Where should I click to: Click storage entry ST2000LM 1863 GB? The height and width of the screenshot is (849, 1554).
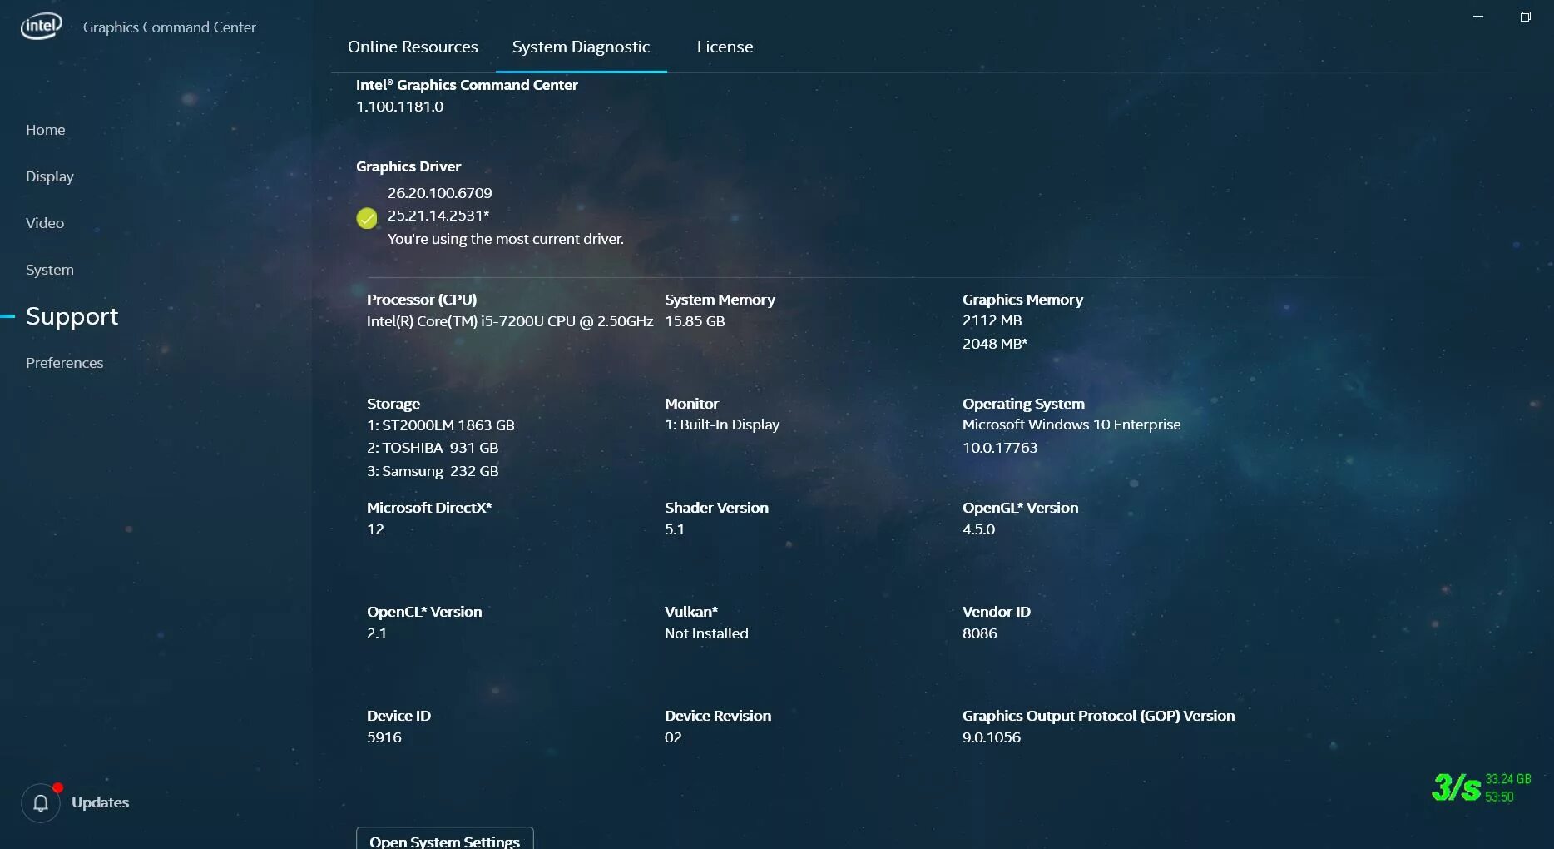click(x=441, y=425)
